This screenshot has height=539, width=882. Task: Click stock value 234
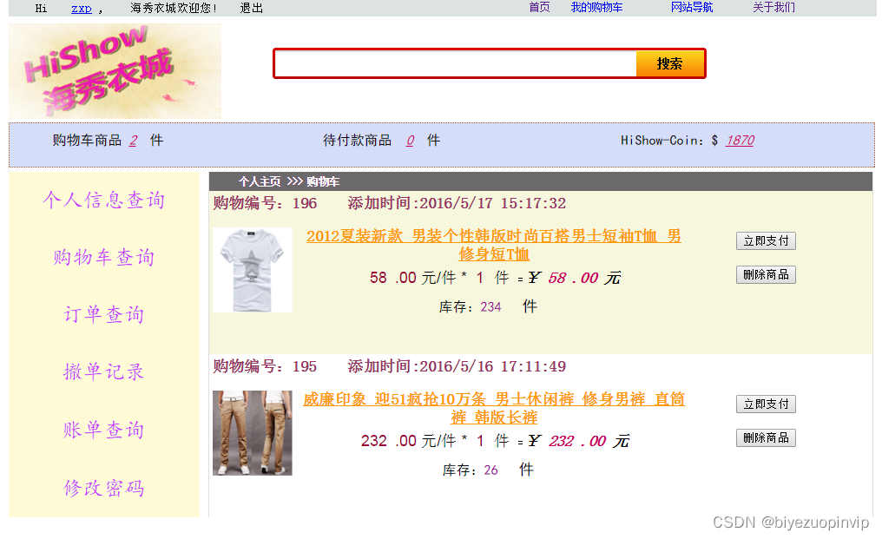490,307
